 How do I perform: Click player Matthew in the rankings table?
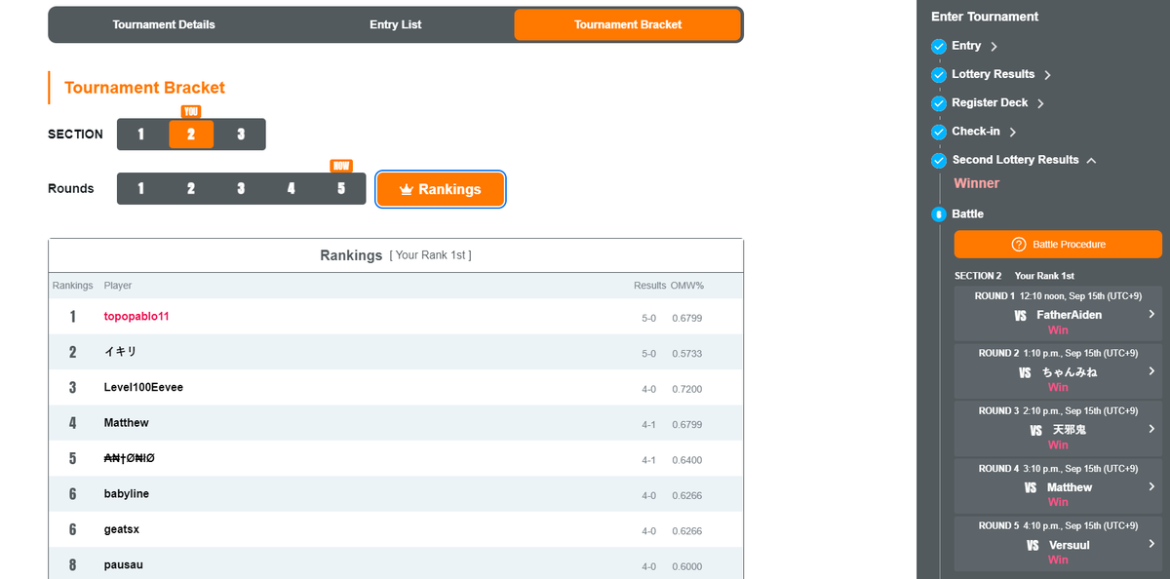pyautogui.click(x=127, y=423)
